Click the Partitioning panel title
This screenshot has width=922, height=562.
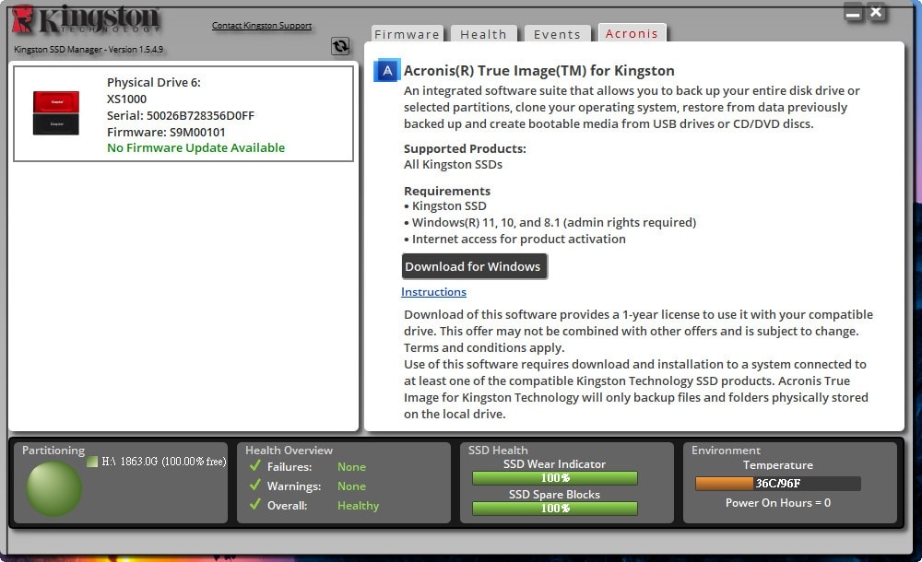tap(53, 451)
